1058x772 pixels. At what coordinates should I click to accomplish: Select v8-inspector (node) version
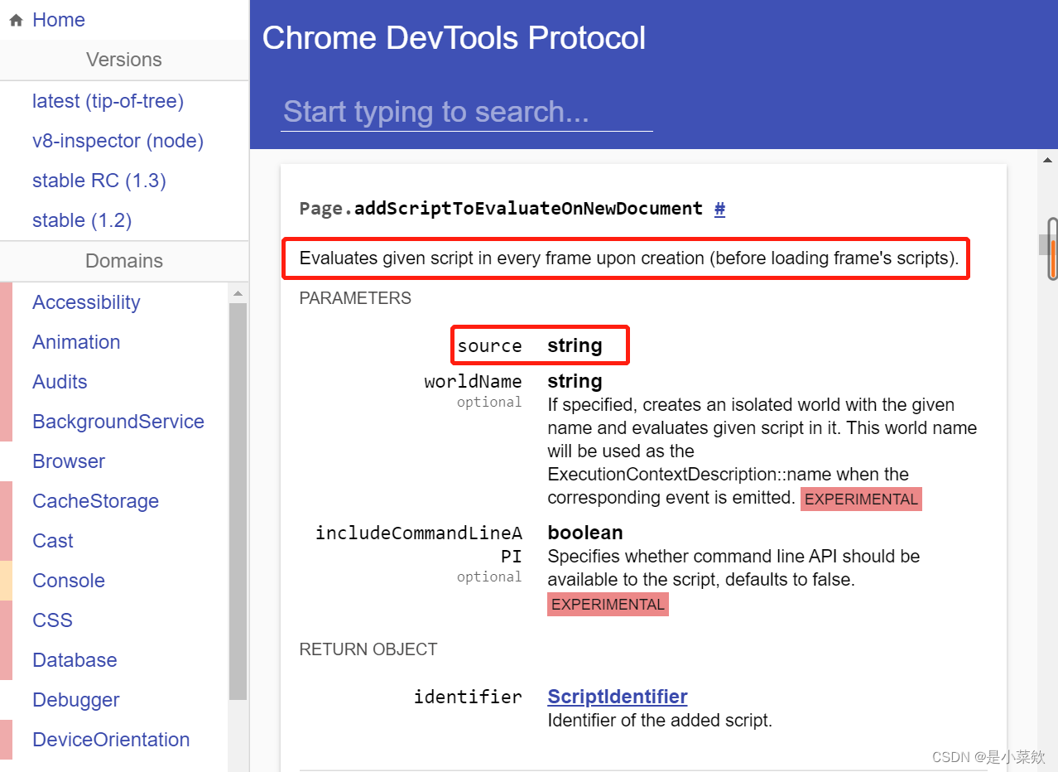pyautogui.click(x=118, y=141)
